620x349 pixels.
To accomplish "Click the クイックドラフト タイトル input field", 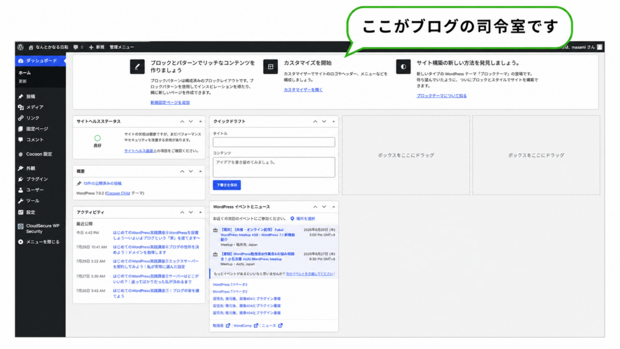I will (274, 142).
